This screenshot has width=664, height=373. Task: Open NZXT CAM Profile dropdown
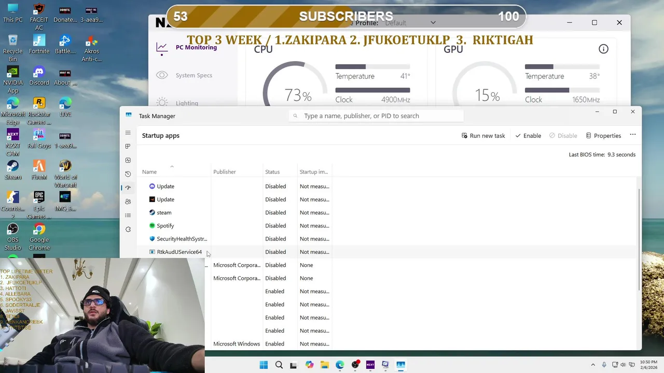coord(410,23)
